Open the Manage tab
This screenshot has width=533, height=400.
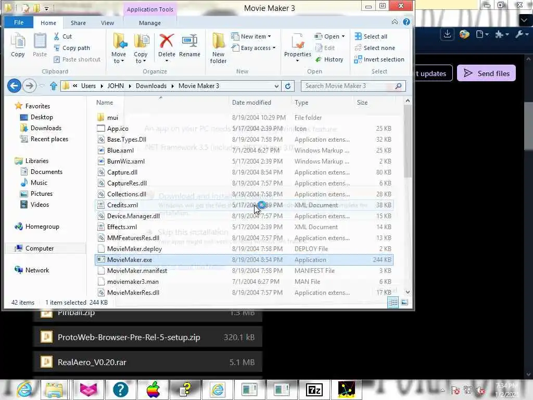click(150, 23)
